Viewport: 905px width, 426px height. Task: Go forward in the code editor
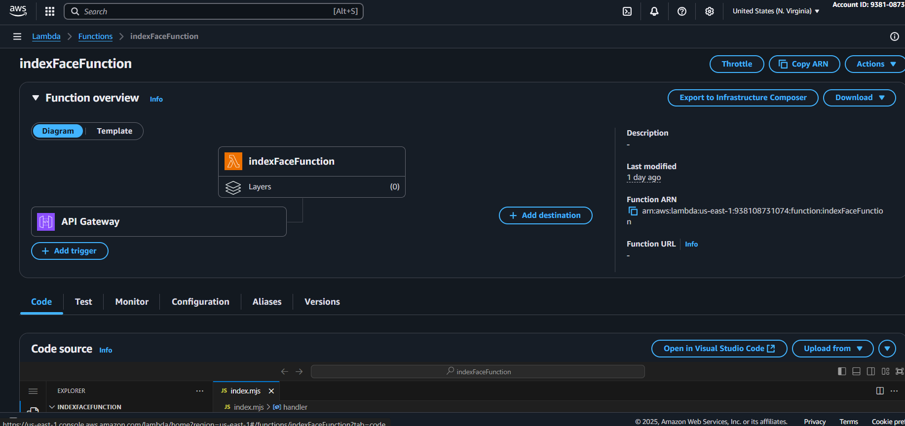[299, 371]
